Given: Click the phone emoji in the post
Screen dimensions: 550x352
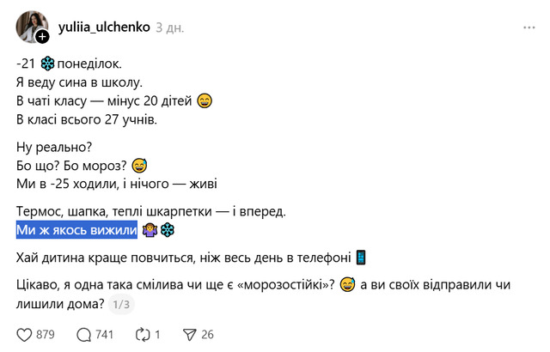Looking at the screenshot, I should coord(361,258).
